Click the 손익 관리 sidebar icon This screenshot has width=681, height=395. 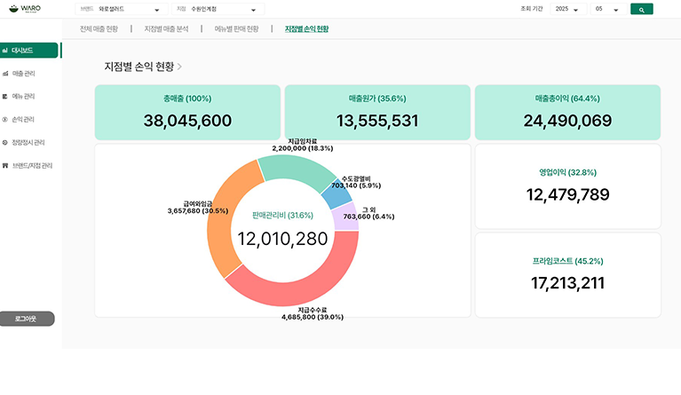point(5,119)
